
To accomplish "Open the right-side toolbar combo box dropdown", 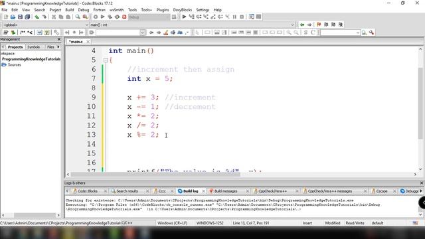I will [358, 33].
